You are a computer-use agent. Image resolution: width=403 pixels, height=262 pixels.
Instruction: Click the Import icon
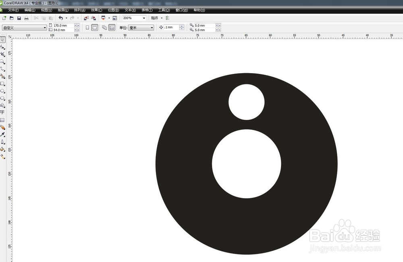coord(86,18)
